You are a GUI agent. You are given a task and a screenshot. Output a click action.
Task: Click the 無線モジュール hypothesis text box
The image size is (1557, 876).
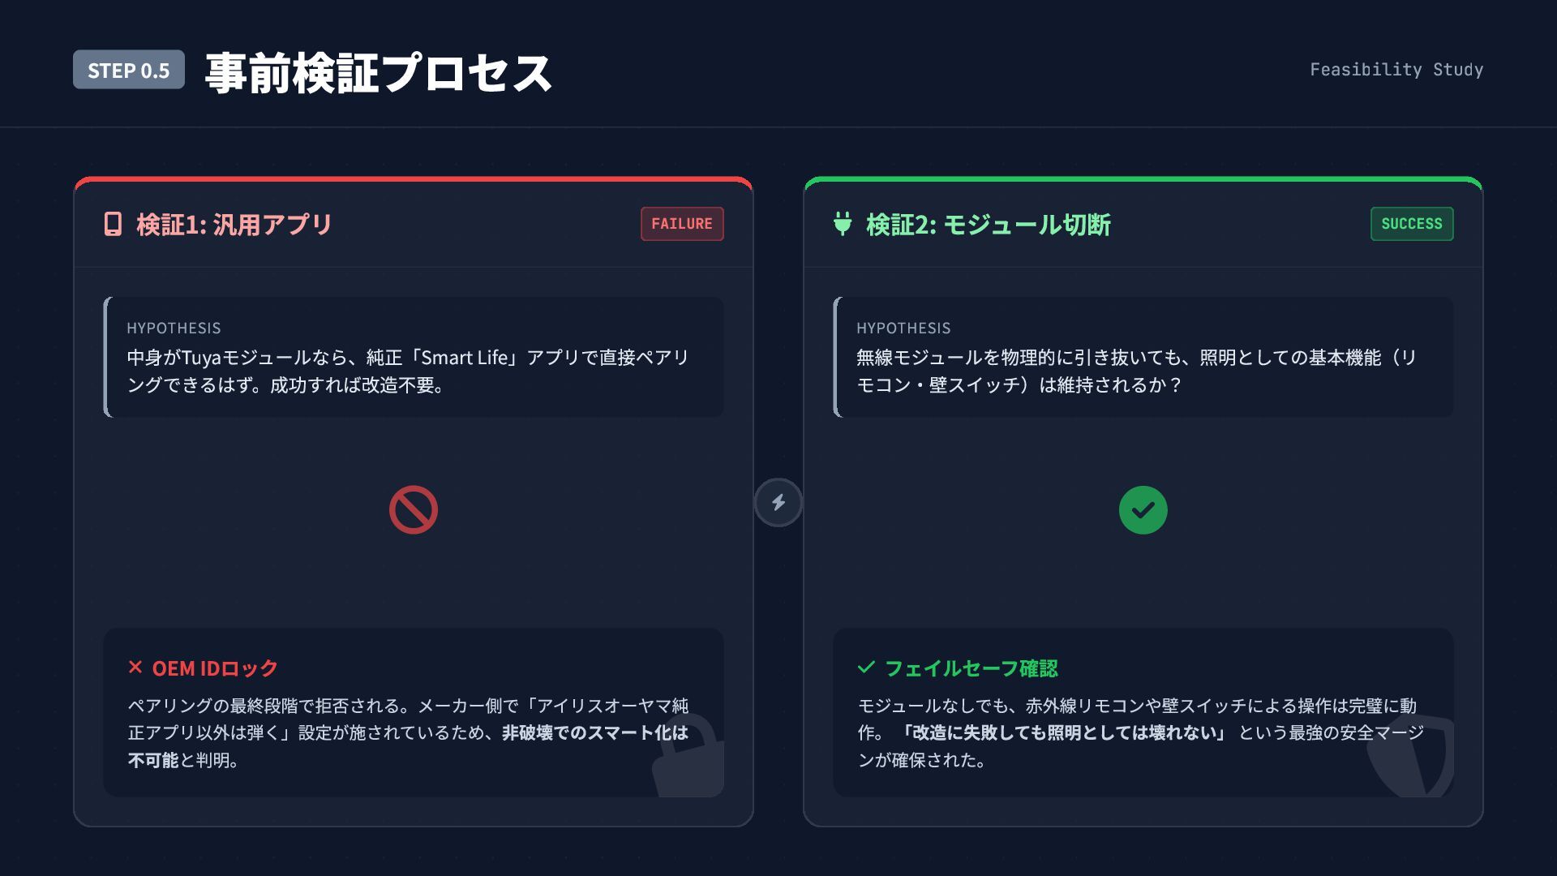click(1143, 358)
